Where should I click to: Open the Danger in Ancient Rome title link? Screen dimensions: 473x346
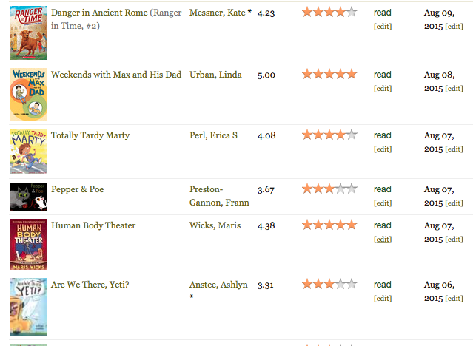tap(107, 13)
